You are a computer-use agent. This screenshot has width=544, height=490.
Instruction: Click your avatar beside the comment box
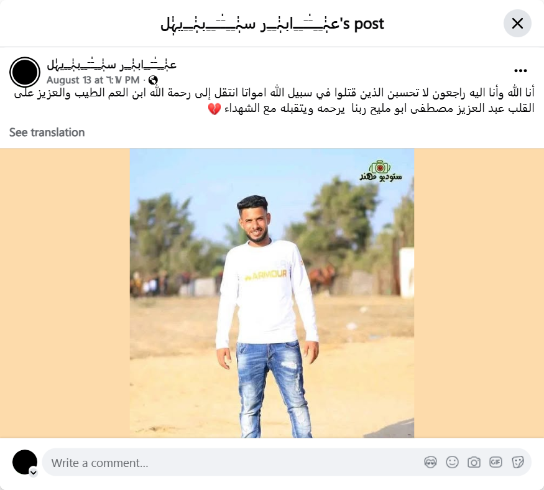click(x=25, y=462)
